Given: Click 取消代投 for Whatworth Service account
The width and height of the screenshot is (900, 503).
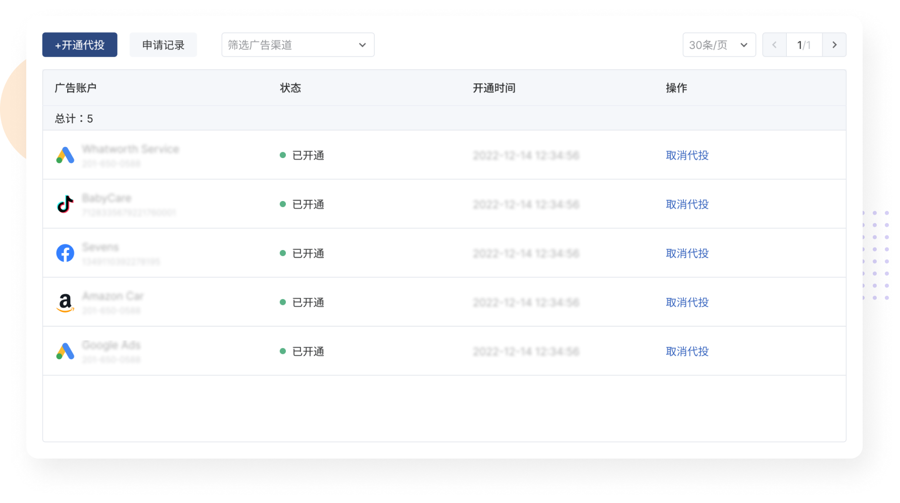Looking at the screenshot, I should coord(687,155).
